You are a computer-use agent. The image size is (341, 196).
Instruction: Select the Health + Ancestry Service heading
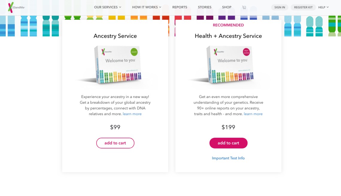pyautogui.click(x=228, y=36)
